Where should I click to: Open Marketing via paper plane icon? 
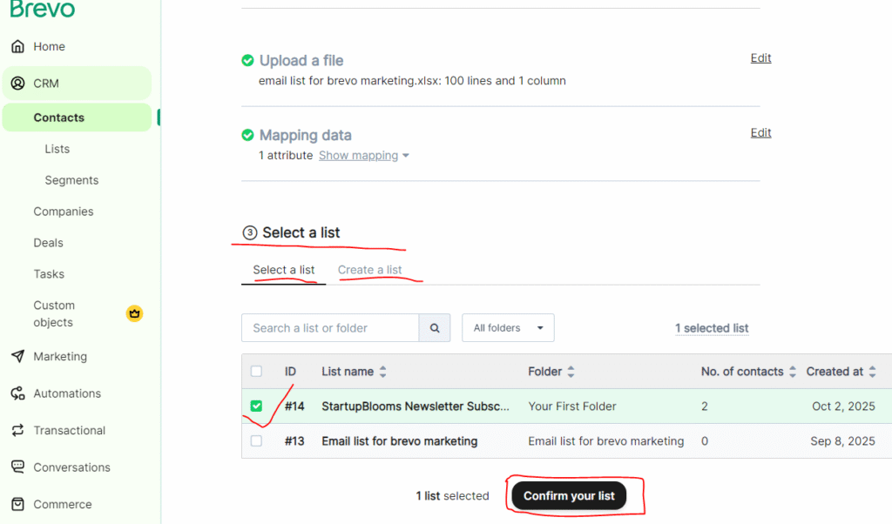click(17, 357)
